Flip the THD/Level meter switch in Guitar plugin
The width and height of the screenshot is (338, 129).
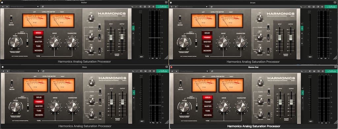click(11, 20)
